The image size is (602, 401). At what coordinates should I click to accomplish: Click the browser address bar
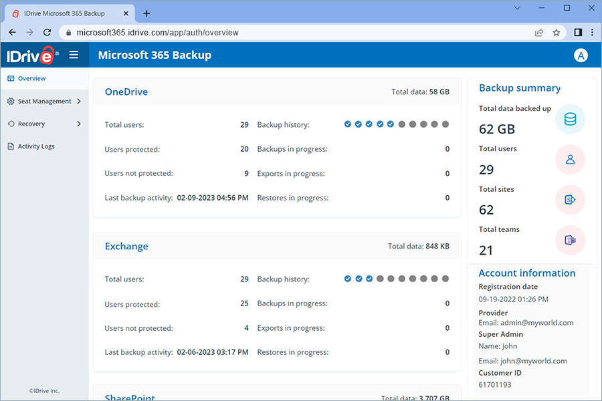[x=201, y=31]
